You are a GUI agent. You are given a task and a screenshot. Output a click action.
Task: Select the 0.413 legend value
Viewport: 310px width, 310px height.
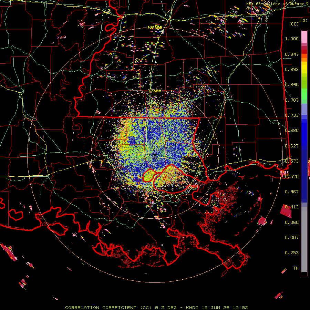pos(292,207)
